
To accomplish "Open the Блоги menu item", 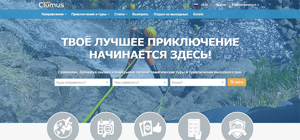I will [x=198, y=14].
